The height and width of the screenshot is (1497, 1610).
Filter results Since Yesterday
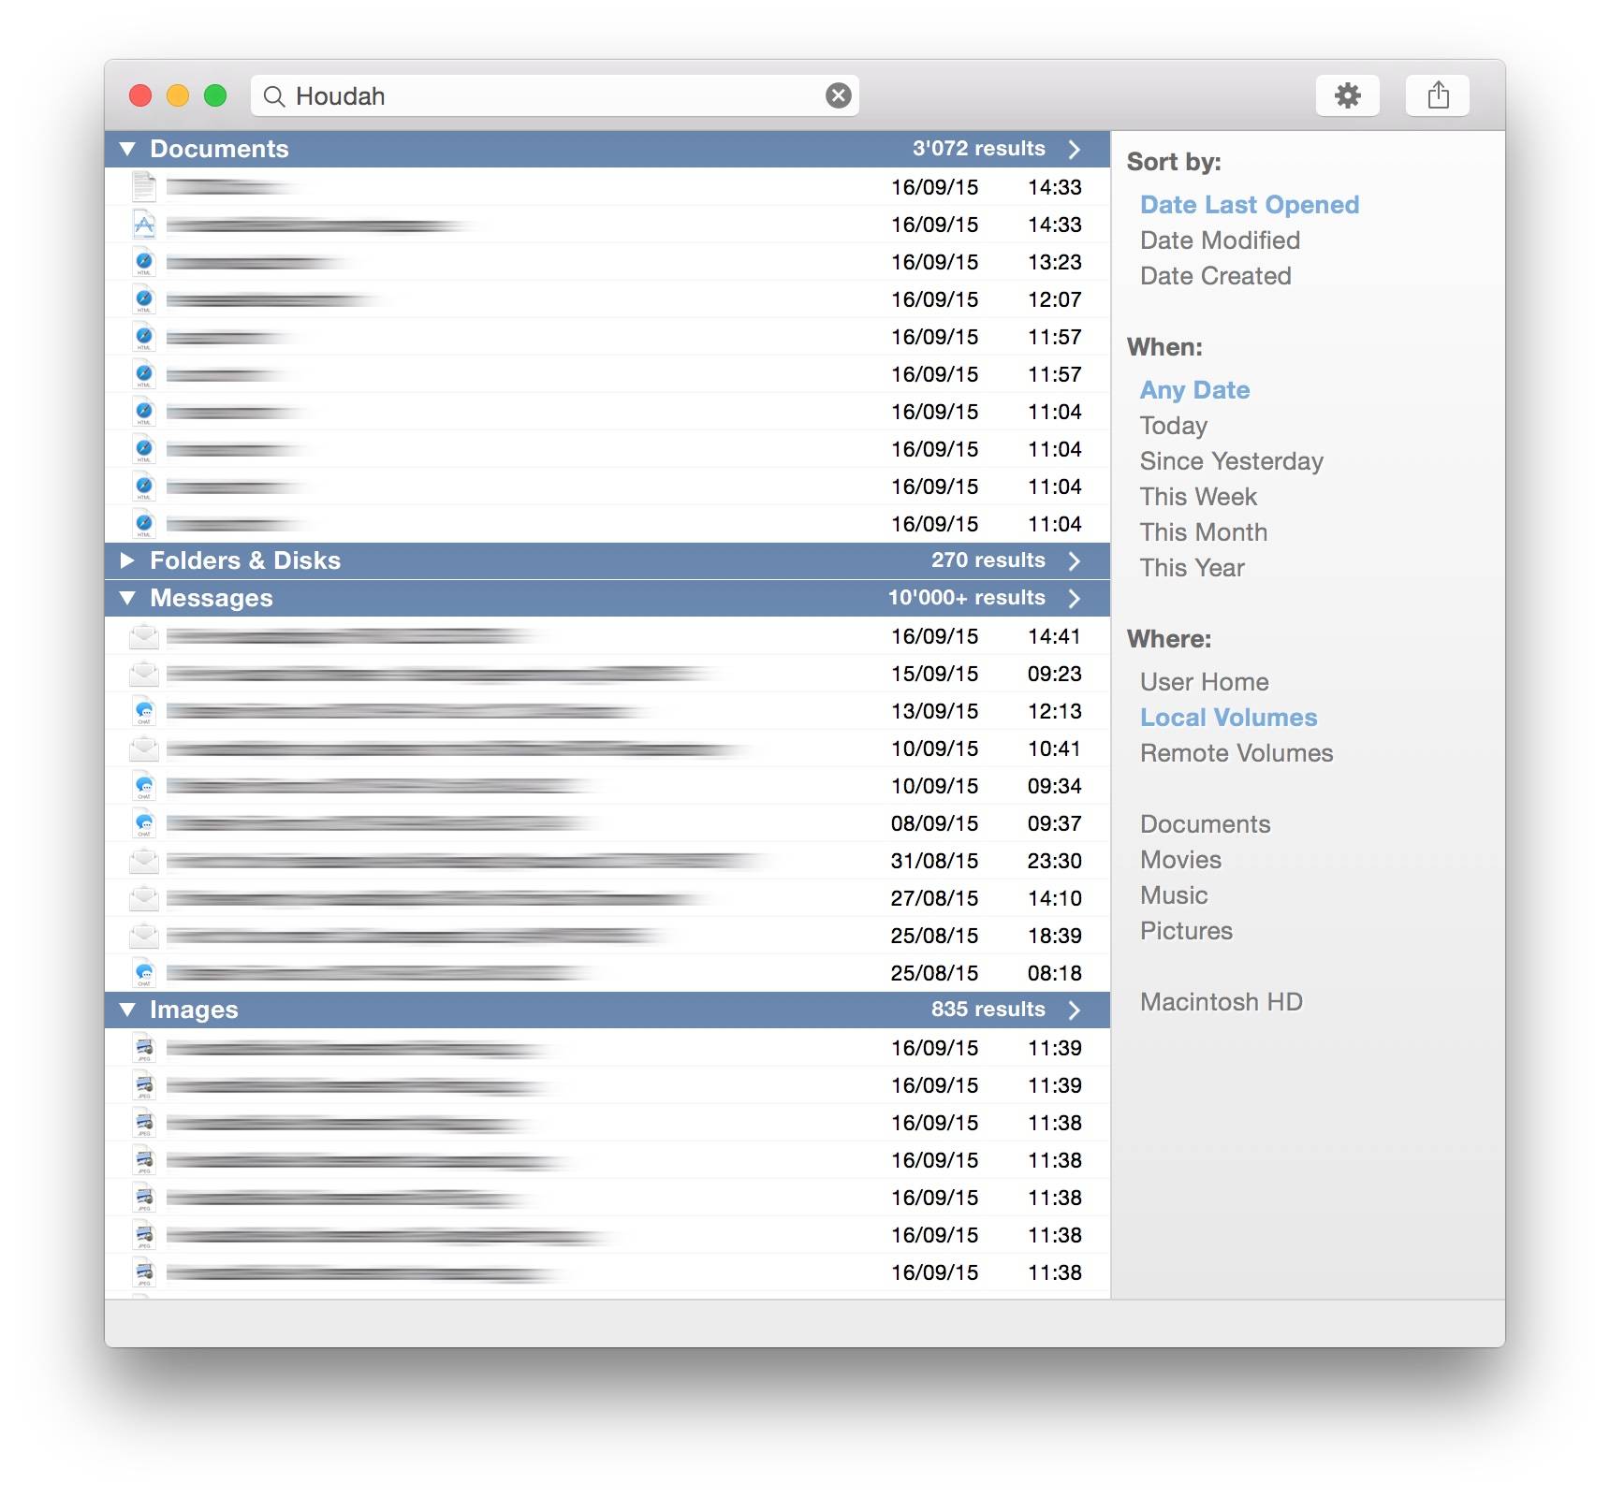pyautogui.click(x=1231, y=461)
